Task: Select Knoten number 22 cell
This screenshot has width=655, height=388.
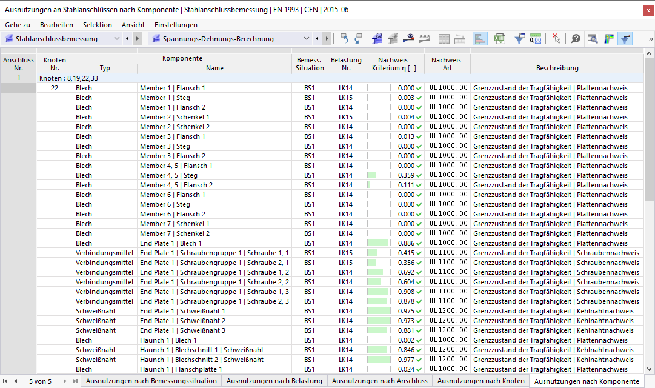Action: [55, 88]
